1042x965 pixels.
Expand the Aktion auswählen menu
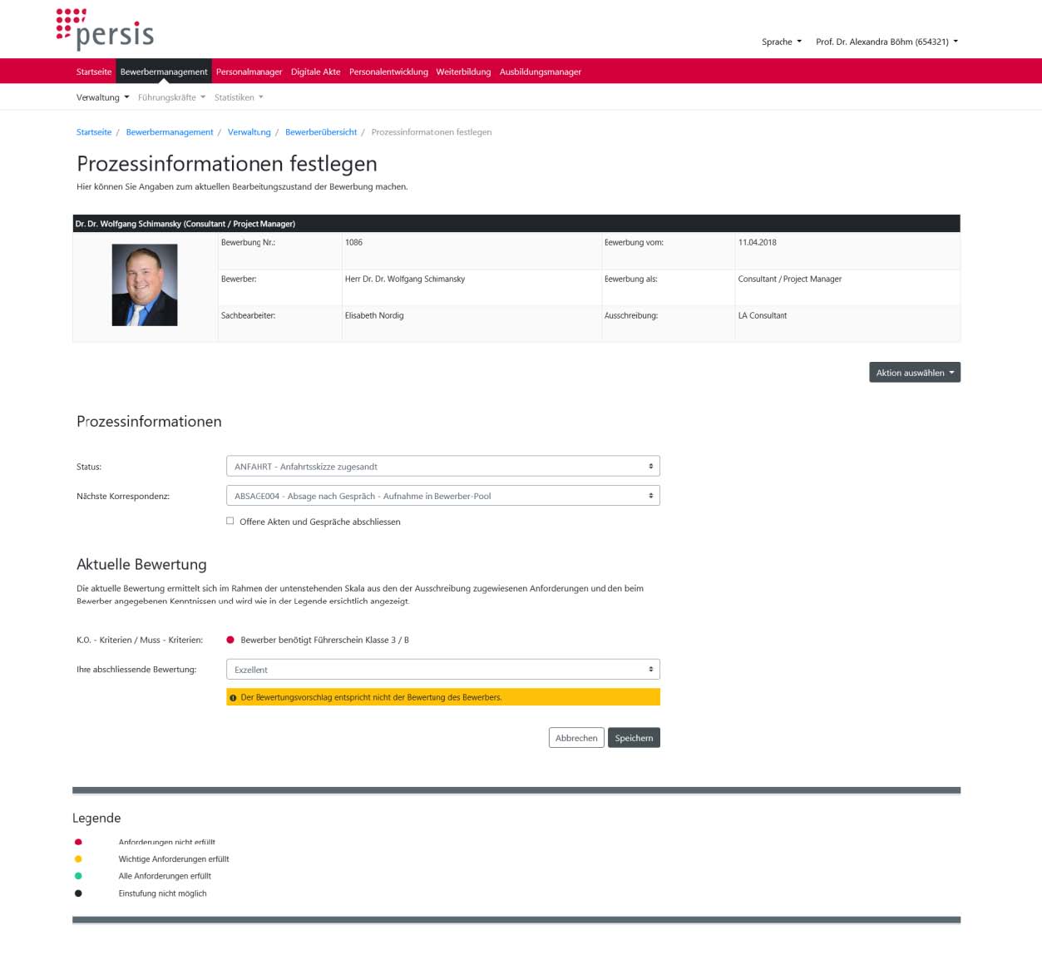[915, 373]
